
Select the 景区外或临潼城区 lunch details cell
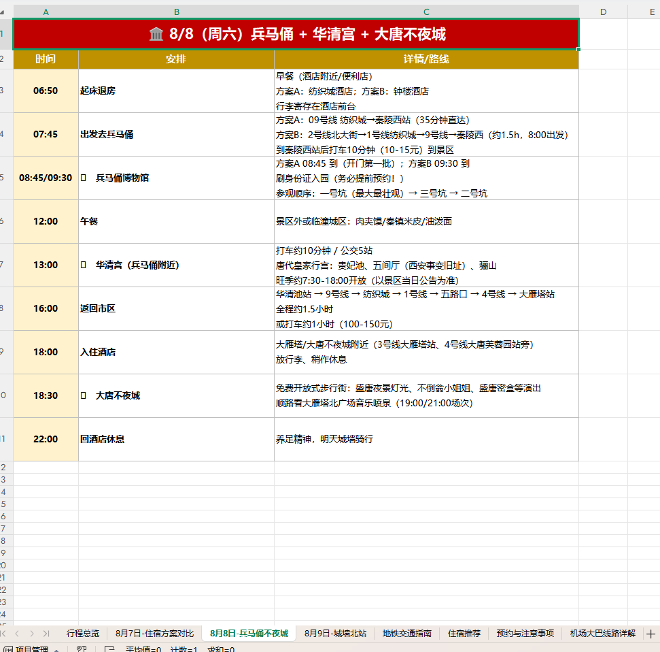point(426,221)
